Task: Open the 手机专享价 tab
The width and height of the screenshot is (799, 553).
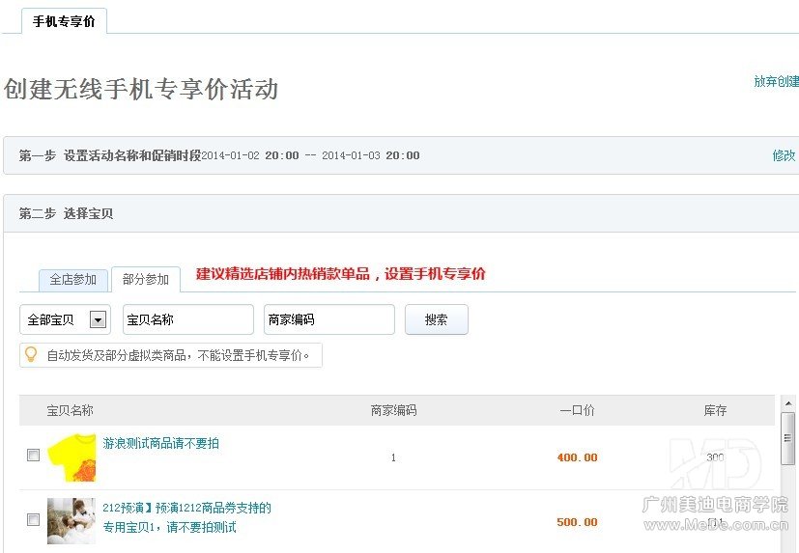Action: (64, 21)
